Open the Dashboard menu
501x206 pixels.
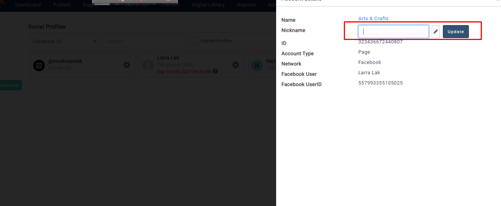pyautogui.click(x=28, y=5)
